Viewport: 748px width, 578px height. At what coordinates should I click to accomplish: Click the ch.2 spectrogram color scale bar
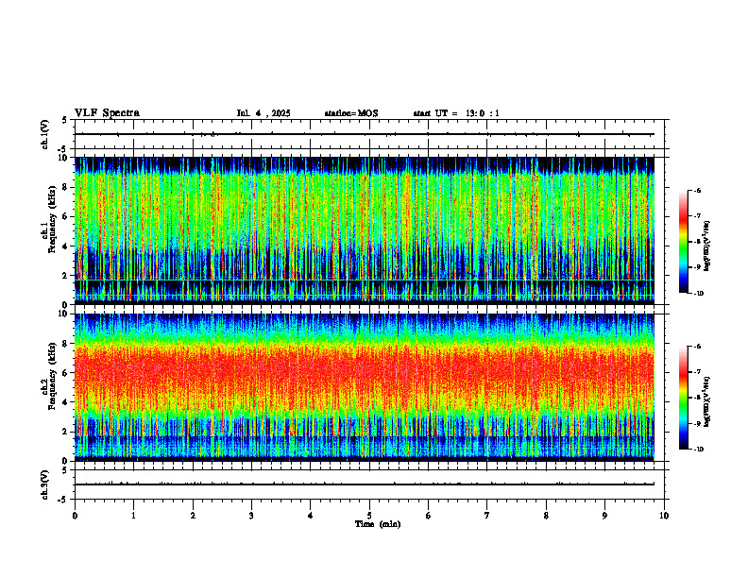(x=684, y=398)
